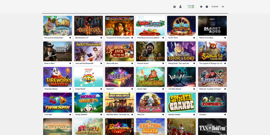Add Gonzo's Quest to favorites via star
This screenshot has height=135, width=270.
point(163,63)
